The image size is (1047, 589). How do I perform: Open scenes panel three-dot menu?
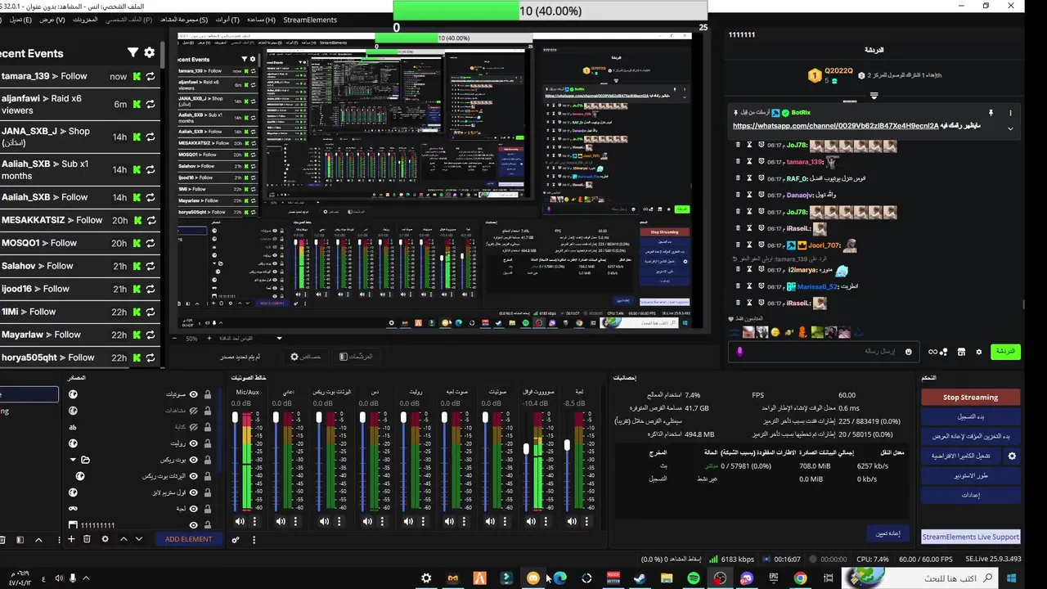tap(61, 539)
